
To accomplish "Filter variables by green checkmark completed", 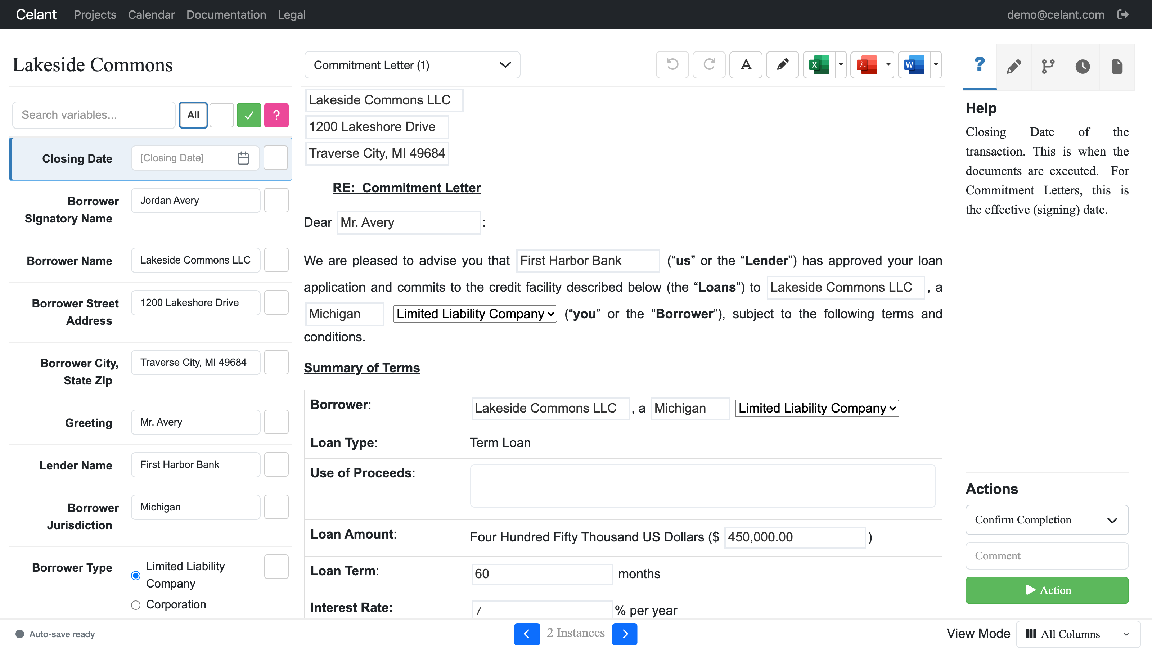I will pos(249,115).
